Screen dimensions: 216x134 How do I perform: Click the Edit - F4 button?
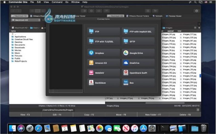(x=57, y=115)
